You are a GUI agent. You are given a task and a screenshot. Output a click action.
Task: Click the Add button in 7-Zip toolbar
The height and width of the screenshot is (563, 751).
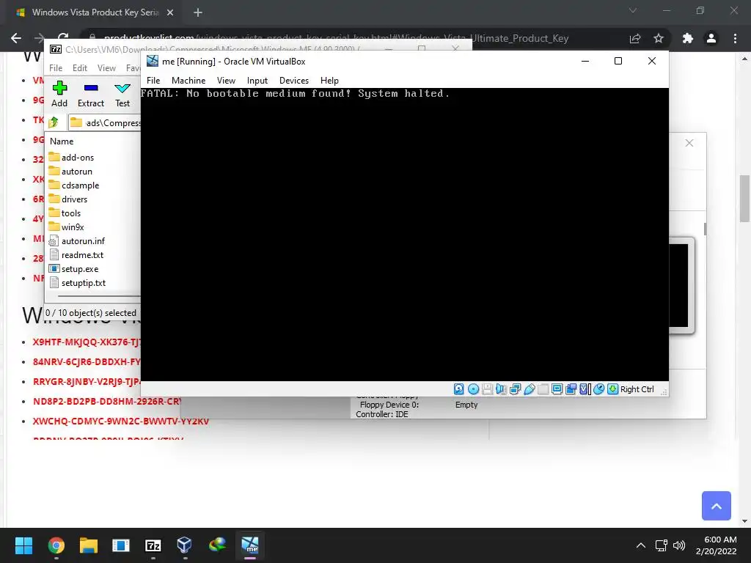pyautogui.click(x=59, y=95)
